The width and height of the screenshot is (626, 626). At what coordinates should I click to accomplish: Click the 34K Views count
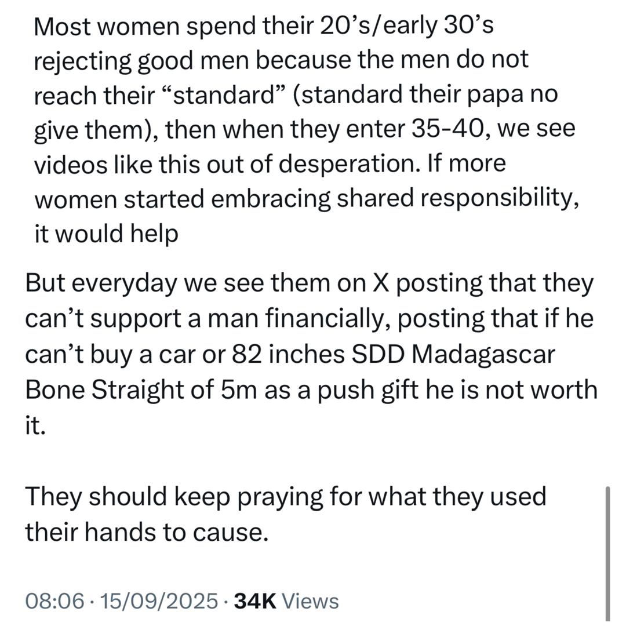point(286,600)
